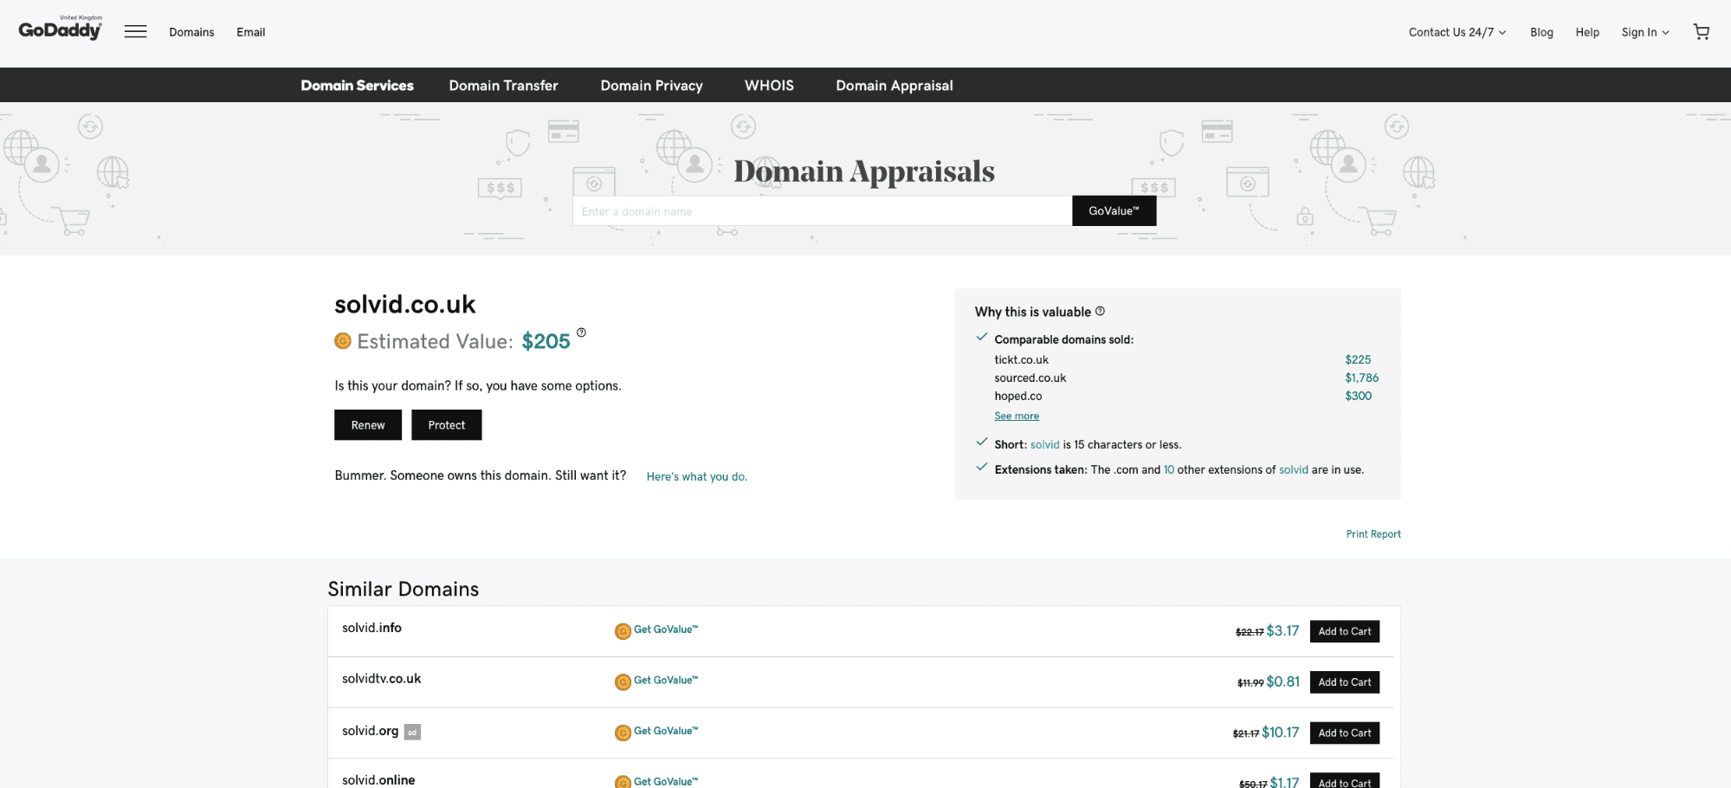Click the $1,786 sold price
This screenshot has height=788, width=1731.
click(x=1361, y=378)
